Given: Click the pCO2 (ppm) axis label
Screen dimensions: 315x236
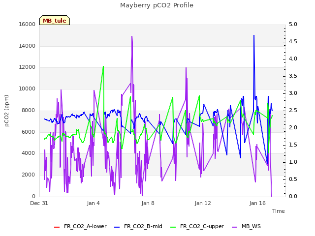Looking at the screenshot, I should coord(6,111).
